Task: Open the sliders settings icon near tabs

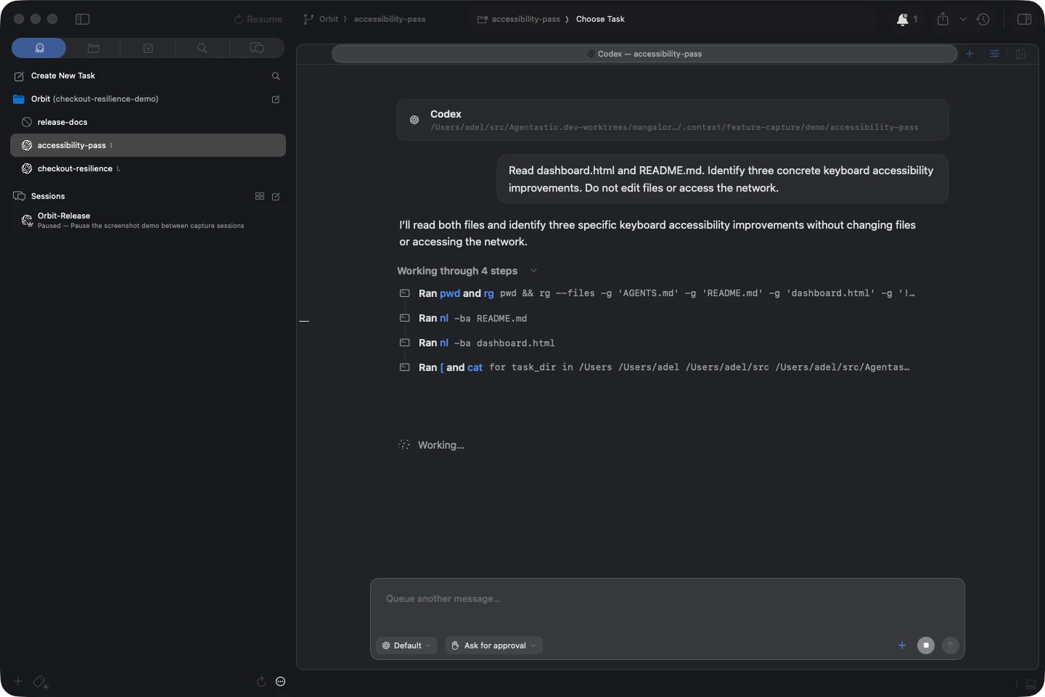Action: (x=994, y=54)
